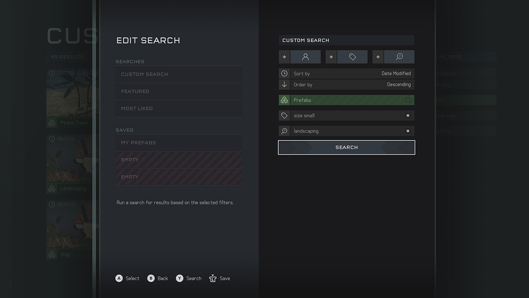529x298 pixels.
Task: Open the Most Liked search
Action: tap(179, 108)
